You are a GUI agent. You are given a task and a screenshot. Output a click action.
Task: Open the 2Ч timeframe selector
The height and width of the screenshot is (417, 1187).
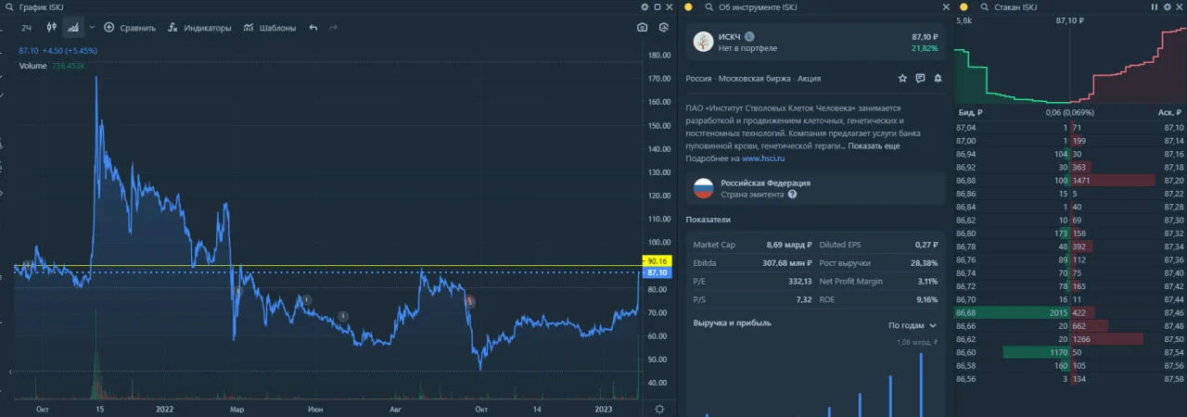click(27, 28)
